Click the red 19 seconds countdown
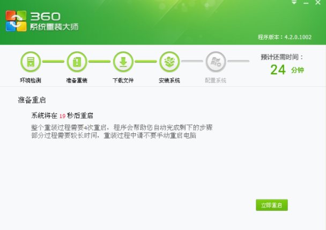 tap(62, 116)
